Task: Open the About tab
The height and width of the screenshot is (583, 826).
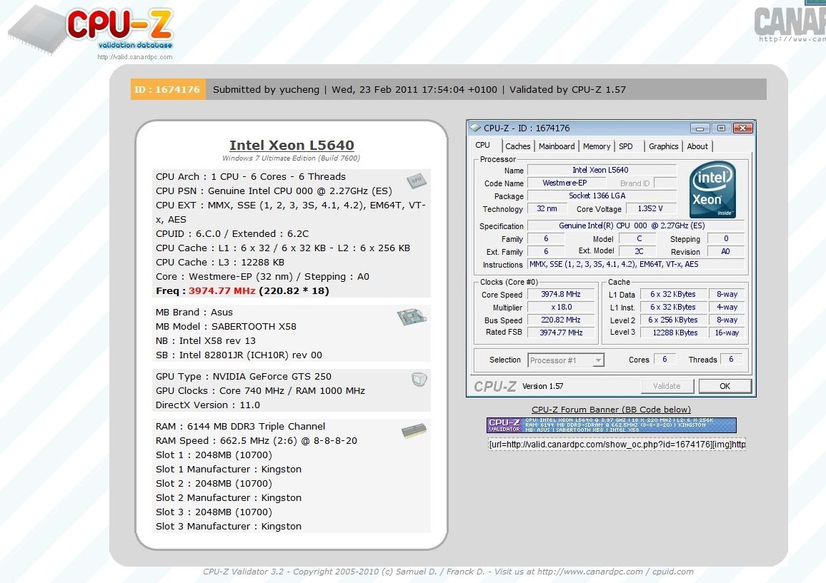Action: coord(697,146)
